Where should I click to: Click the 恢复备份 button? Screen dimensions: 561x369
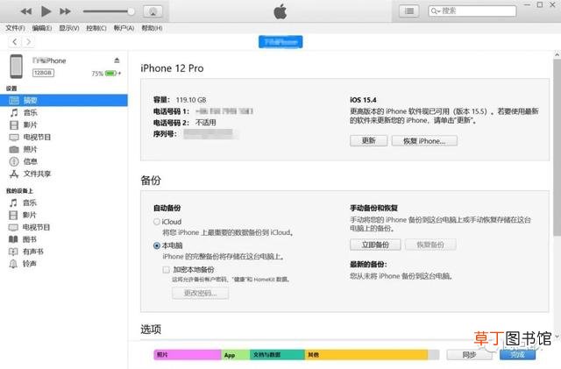point(430,245)
